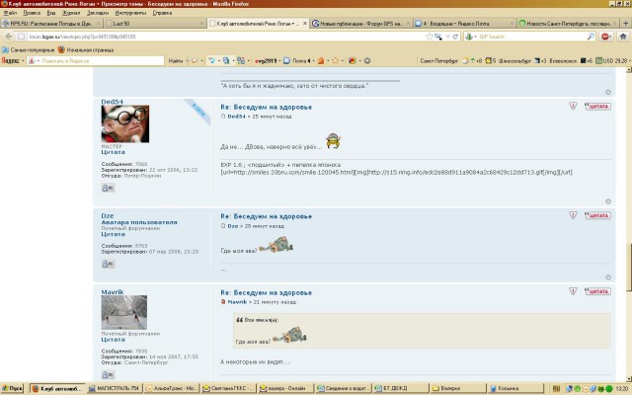
Task: Click the Найти button on Yandex bar
Action: 176,61
